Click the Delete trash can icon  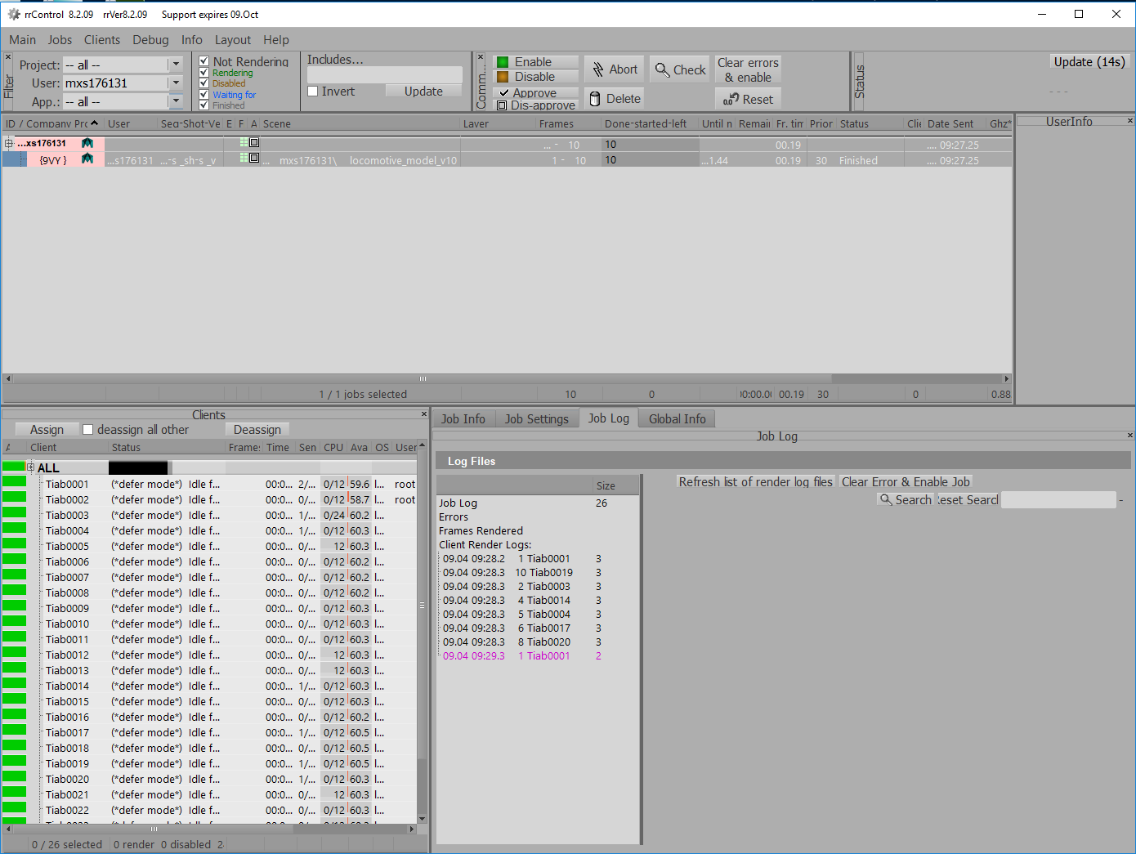pyautogui.click(x=596, y=99)
